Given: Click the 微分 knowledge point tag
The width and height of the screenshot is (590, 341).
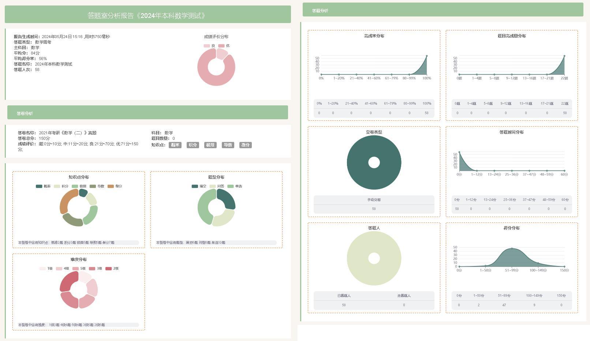Looking at the screenshot, I should coord(245,145).
